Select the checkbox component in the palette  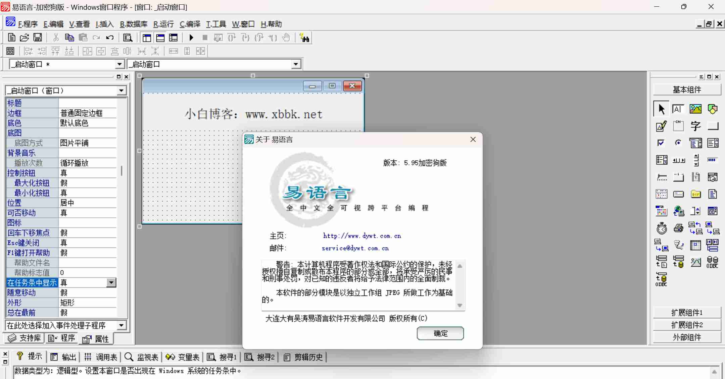tap(661, 143)
